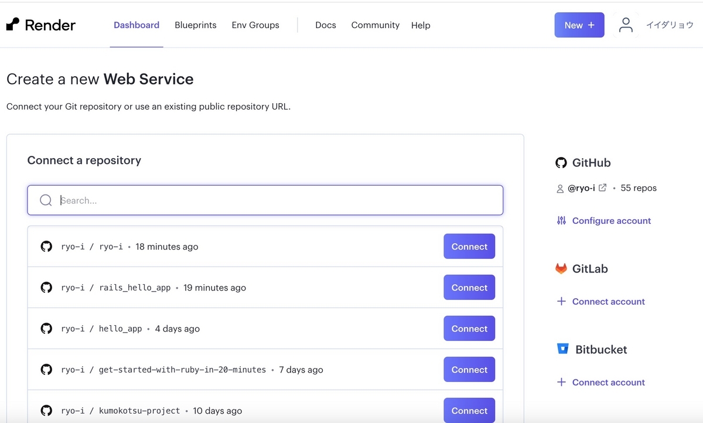Connect the ryo-i / ryo-i repository
The image size is (703, 423).
(x=469, y=247)
